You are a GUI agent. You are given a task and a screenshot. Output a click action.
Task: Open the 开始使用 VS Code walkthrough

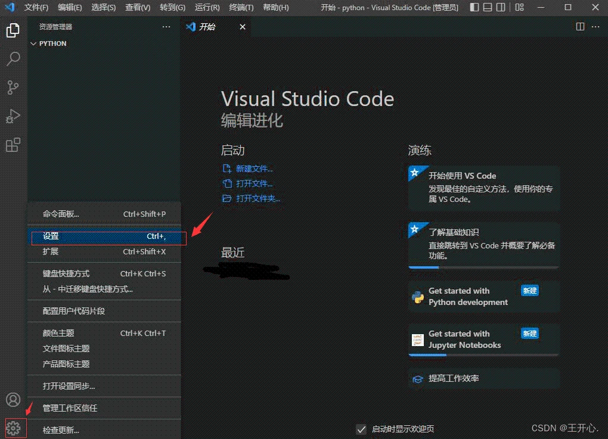[x=483, y=188]
